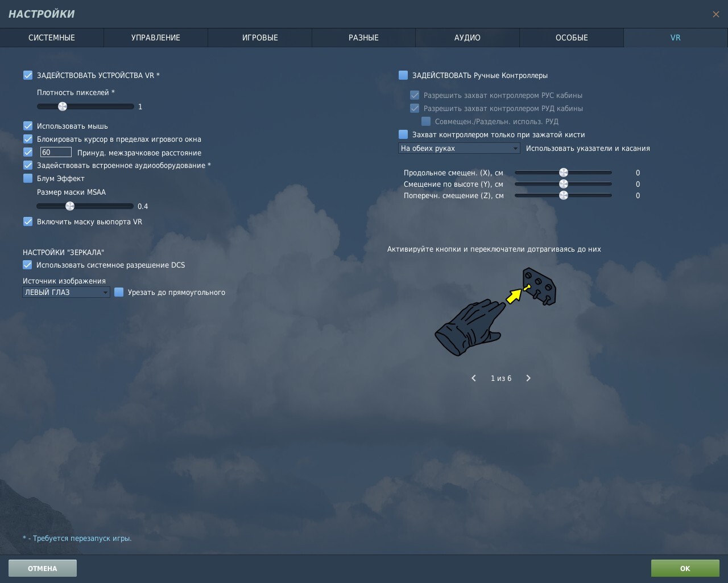Click Использовать указатели и касания label
The width and height of the screenshot is (728, 583).
588,148
